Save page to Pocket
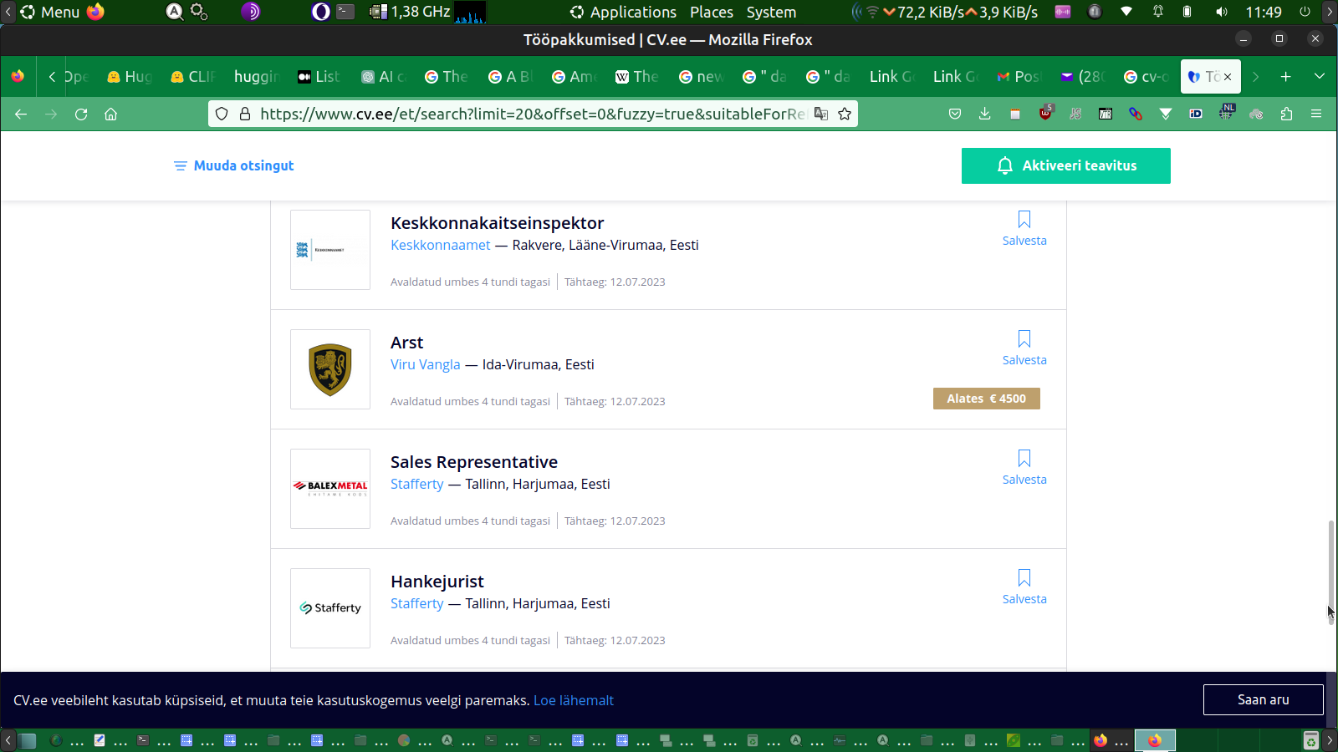This screenshot has height=752, width=1338. [955, 114]
